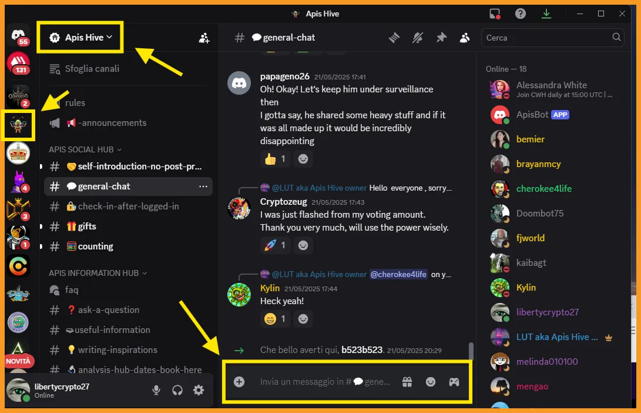
Task: Open the help question mark icon
Action: point(520,14)
